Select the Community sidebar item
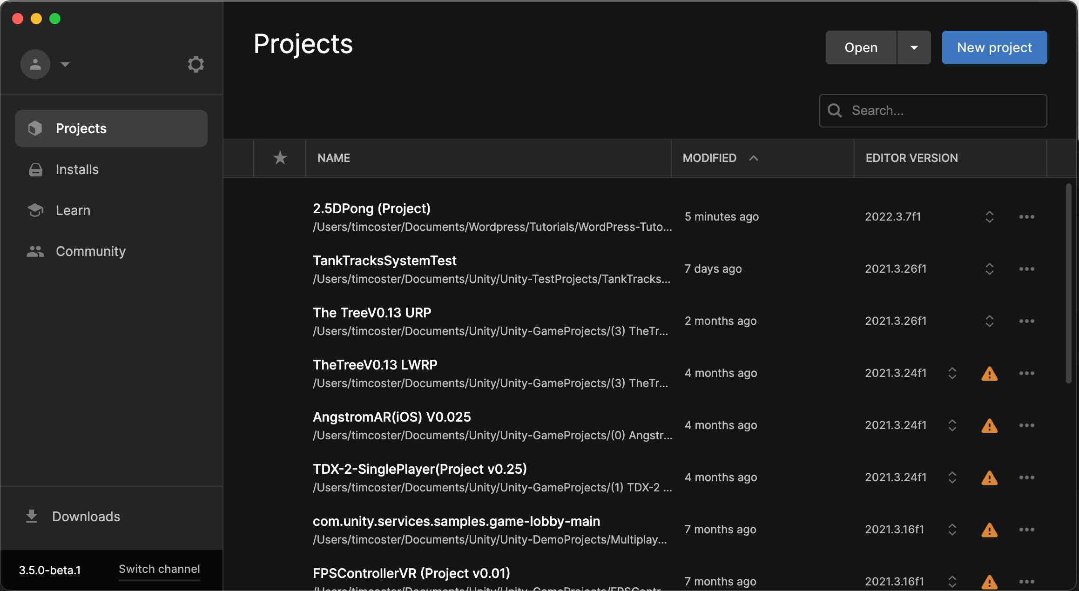The width and height of the screenshot is (1079, 591). [x=90, y=251]
